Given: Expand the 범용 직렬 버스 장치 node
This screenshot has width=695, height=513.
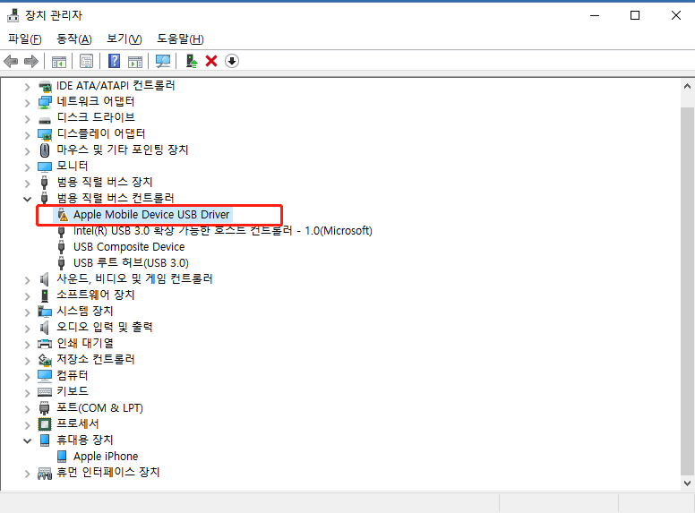Looking at the screenshot, I should coord(28,184).
